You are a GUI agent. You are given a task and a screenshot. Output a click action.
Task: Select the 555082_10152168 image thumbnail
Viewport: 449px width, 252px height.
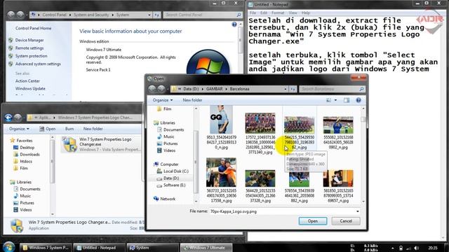pyautogui.click(x=338, y=125)
